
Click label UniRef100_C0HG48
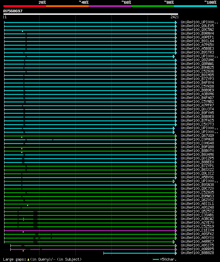tap(197, 143)
